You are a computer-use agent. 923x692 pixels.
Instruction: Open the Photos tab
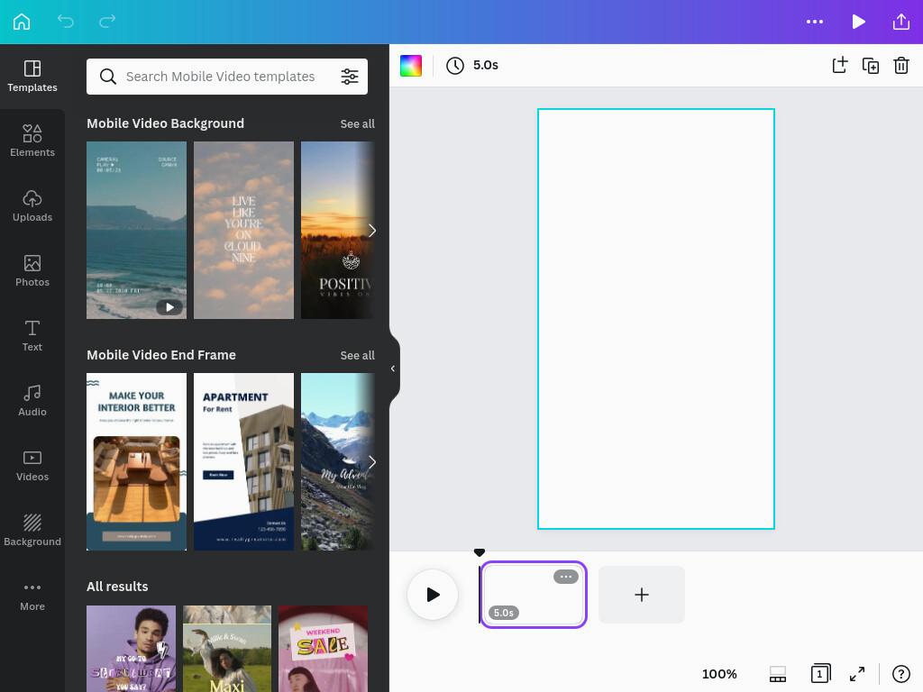[32, 270]
